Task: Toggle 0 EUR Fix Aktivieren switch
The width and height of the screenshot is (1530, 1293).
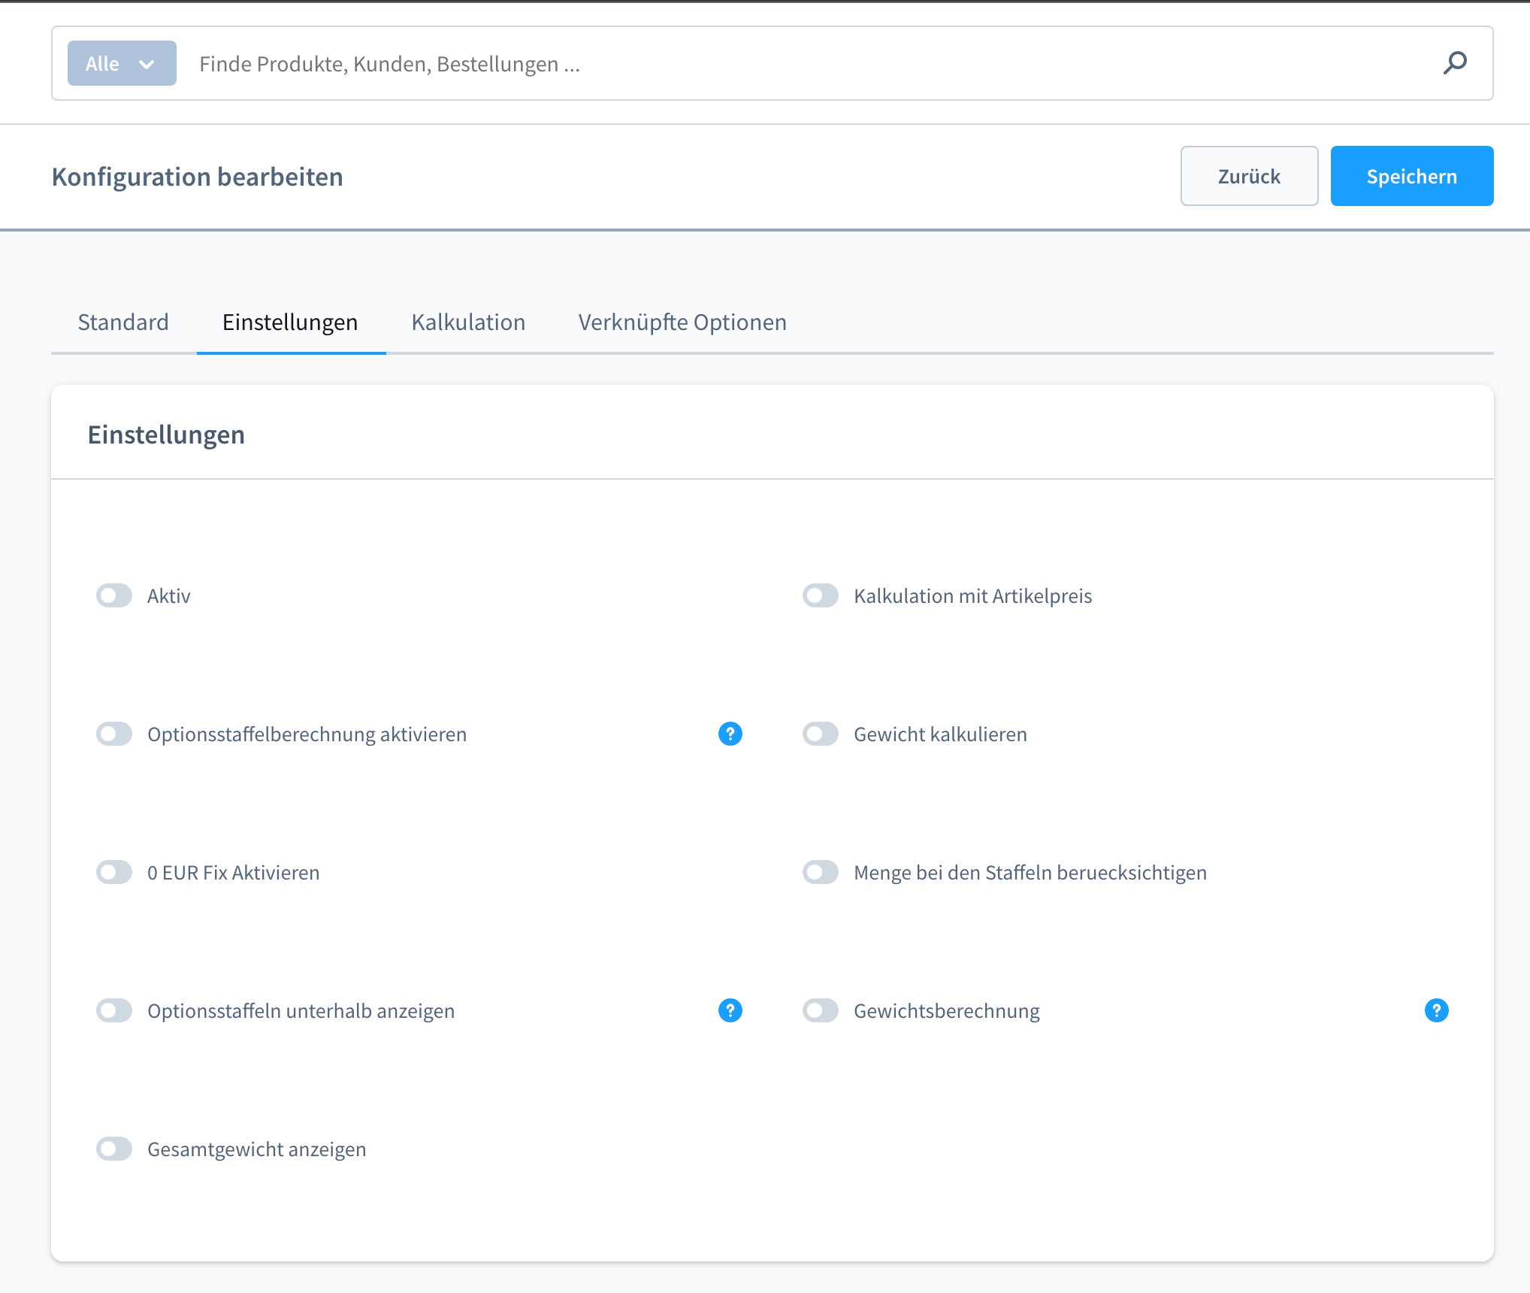Action: [x=114, y=872]
